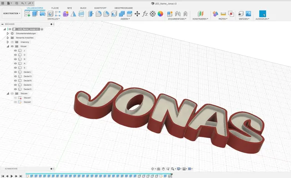The height and width of the screenshot is (178, 291).
Task: Click the Interference check icon
Action: click(231, 14)
